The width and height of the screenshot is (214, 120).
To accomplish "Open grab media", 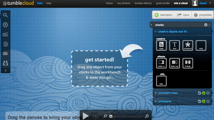I will tap(163, 3).
